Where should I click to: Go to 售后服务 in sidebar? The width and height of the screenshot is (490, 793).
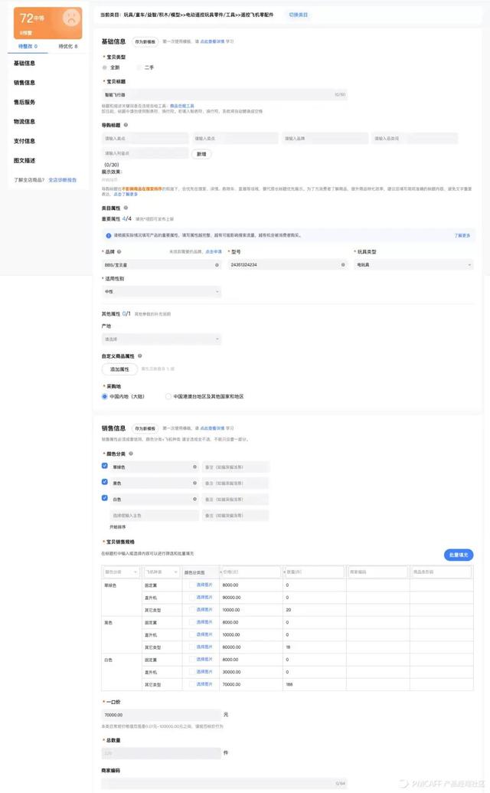24,102
